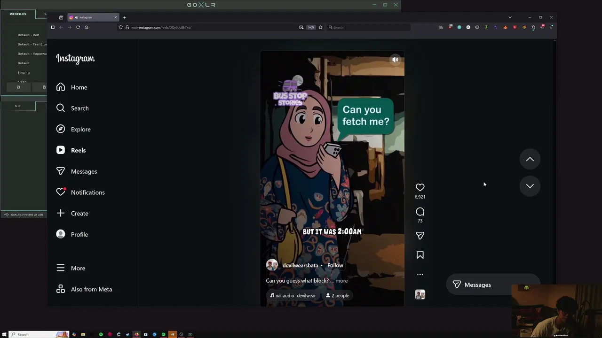This screenshot has height=338, width=602.
Task: Click the browser forward arrow
Action: pos(70,27)
